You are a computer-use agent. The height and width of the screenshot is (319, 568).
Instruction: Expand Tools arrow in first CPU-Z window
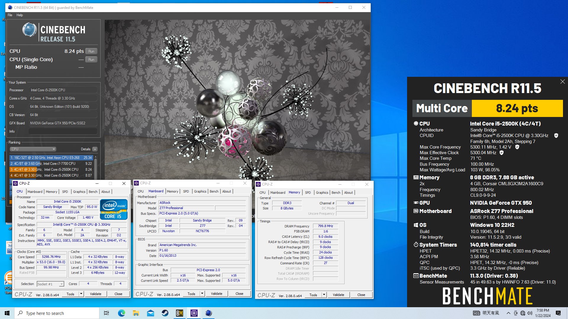coord(81,294)
